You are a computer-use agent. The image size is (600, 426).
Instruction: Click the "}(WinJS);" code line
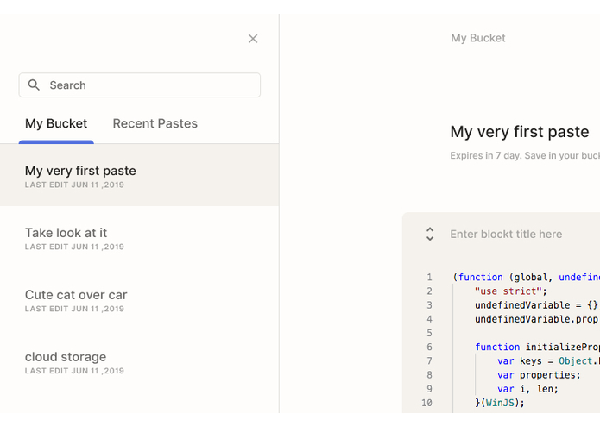[499, 403]
